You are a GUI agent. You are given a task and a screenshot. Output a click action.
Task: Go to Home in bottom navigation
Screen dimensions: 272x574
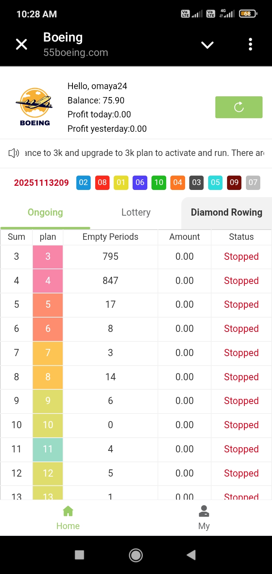click(68, 518)
